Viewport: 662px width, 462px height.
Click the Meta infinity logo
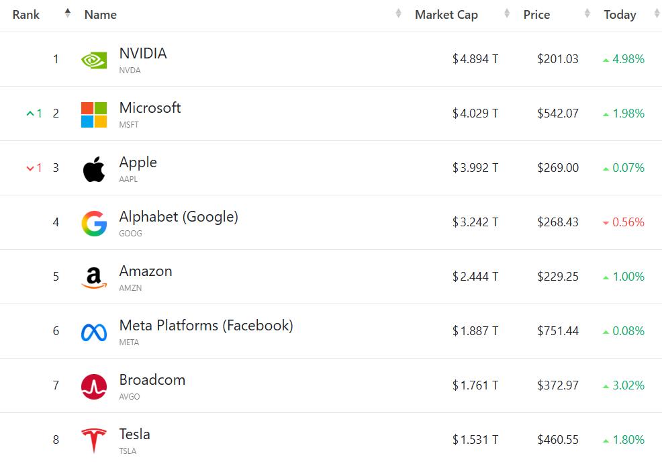point(94,332)
